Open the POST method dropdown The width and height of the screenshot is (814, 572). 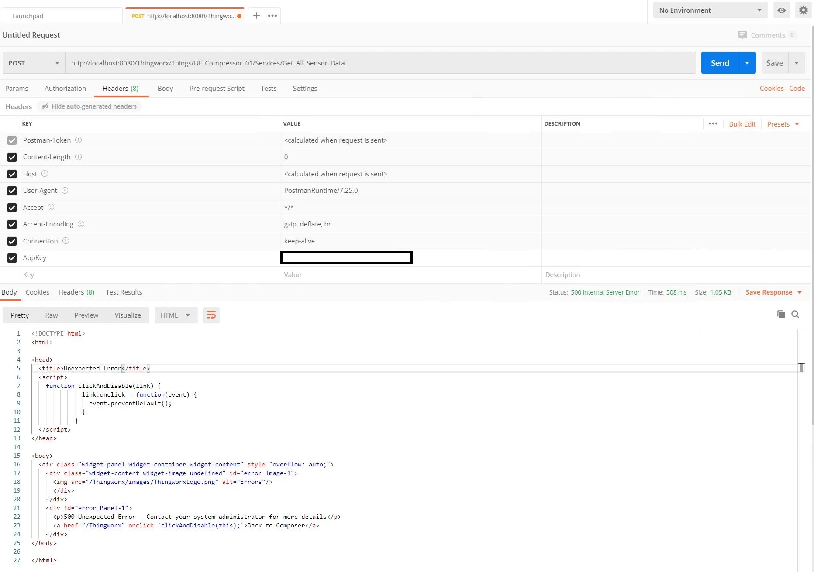[x=34, y=63]
